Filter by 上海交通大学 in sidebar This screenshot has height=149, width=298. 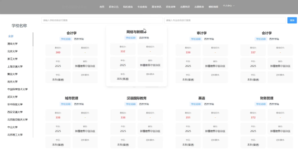tap(15, 66)
